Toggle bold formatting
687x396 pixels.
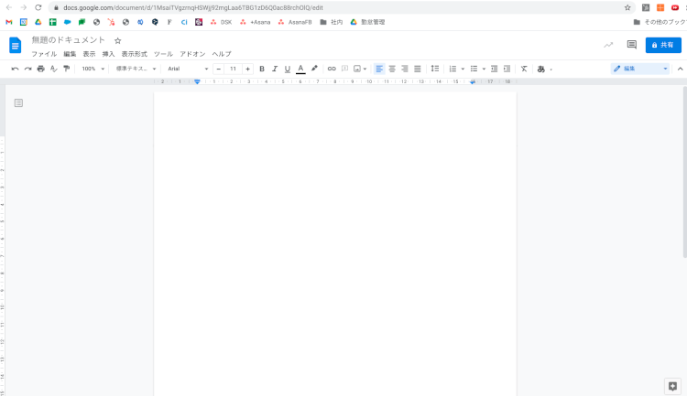click(x=261, y=69)
